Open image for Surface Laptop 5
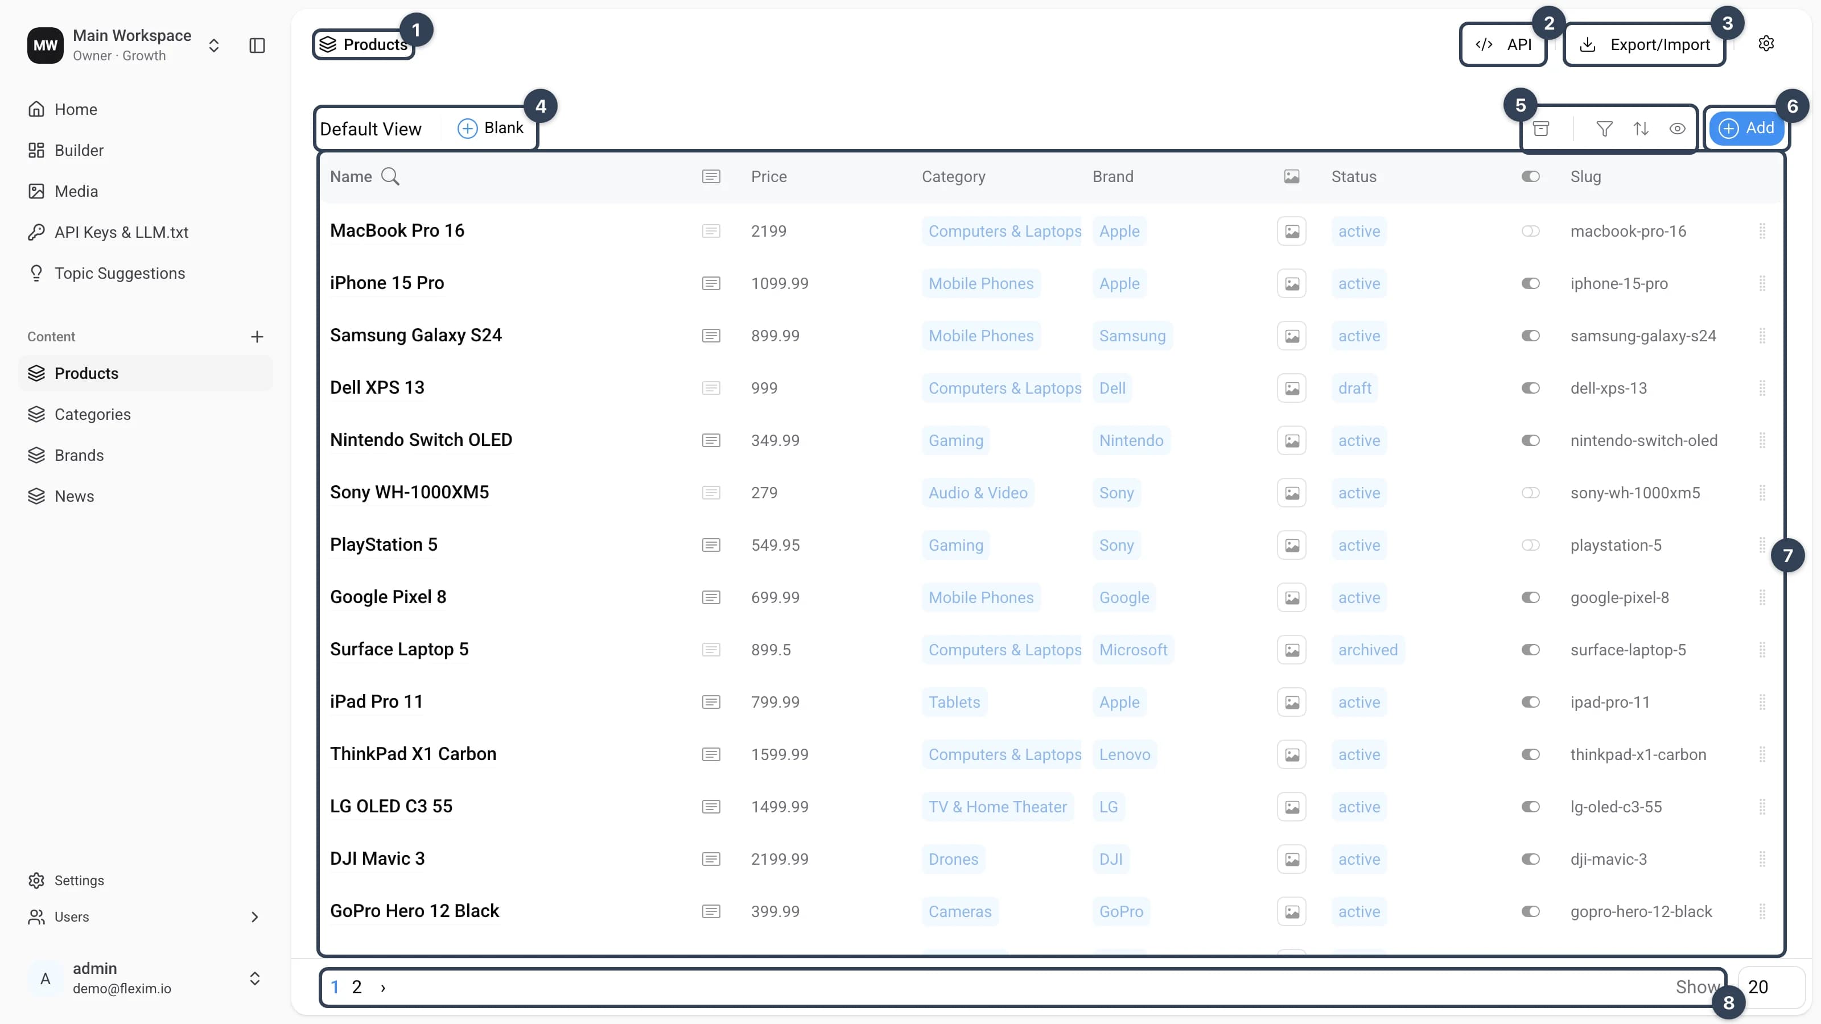Screen dimensions: 1821x1024 [x=1292, y=650]
